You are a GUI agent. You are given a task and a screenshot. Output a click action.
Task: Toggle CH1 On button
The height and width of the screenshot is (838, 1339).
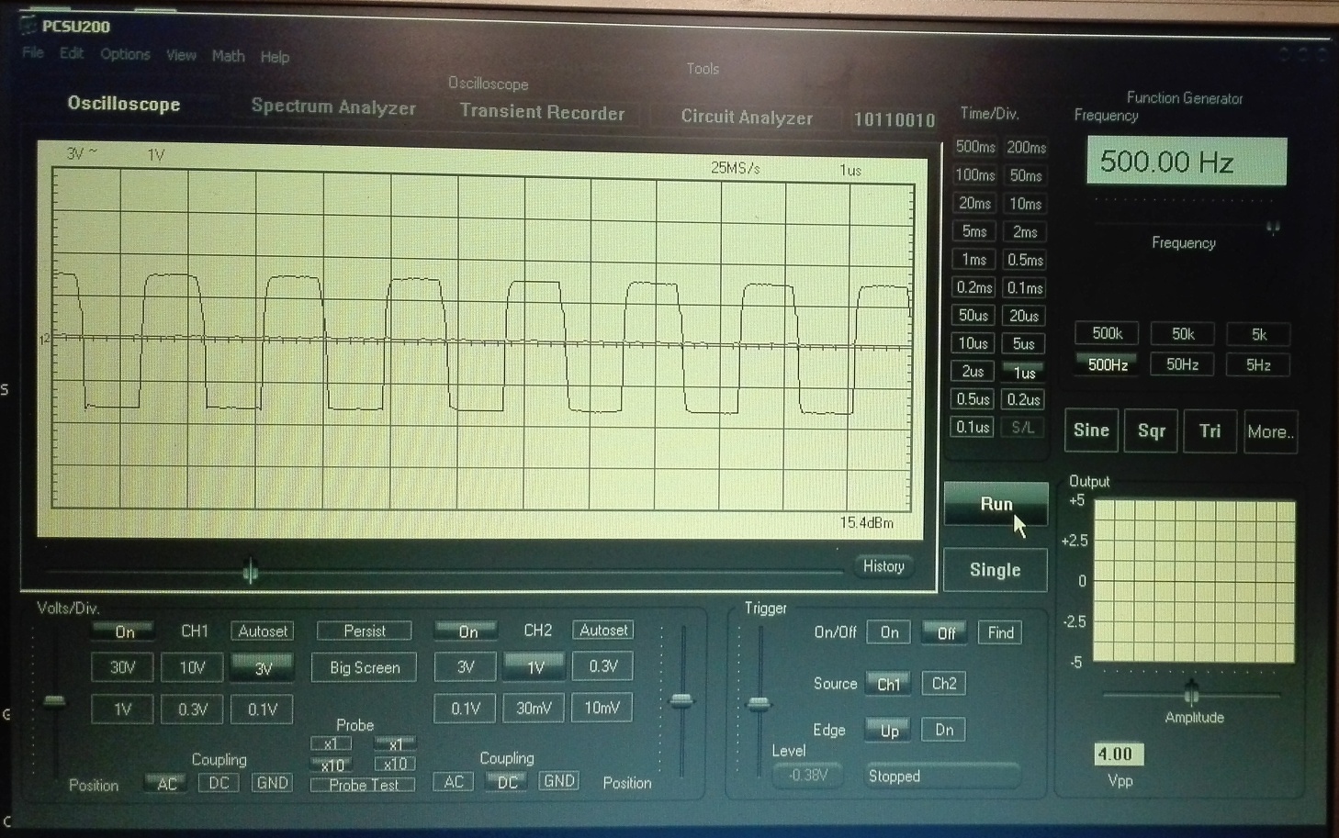pyautogui.click(x=125, y=631)
